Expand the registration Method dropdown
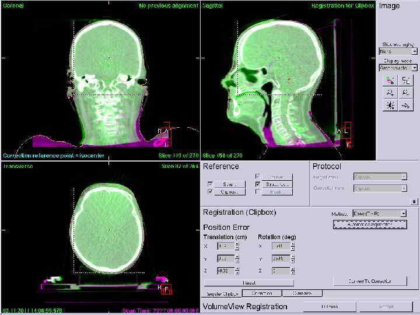The image size is (420, 315). (x=379, y=213)
